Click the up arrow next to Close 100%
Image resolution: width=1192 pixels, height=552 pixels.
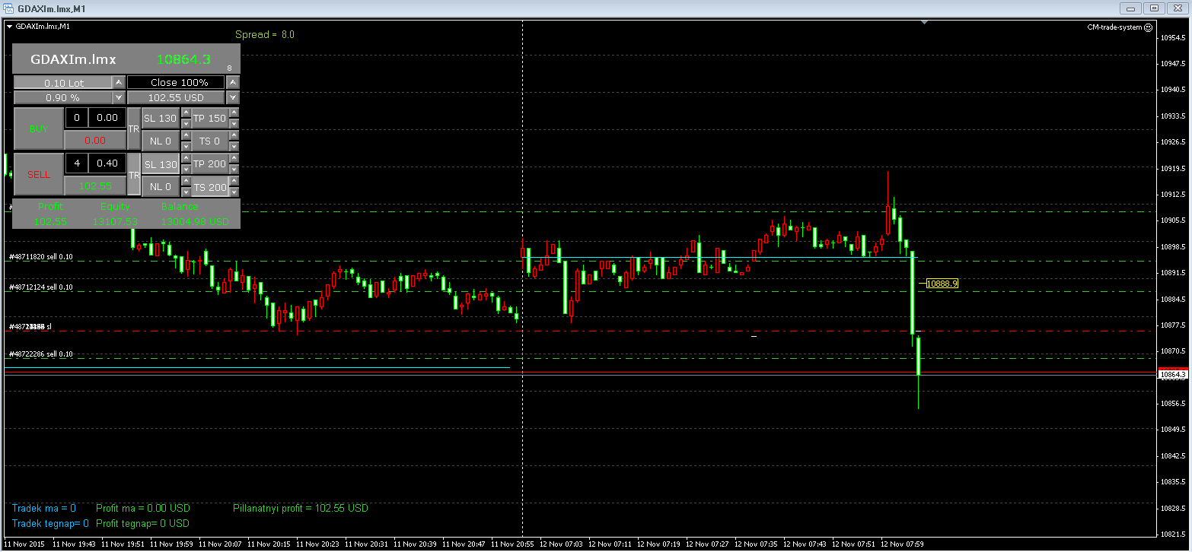(x=233, y=82)
